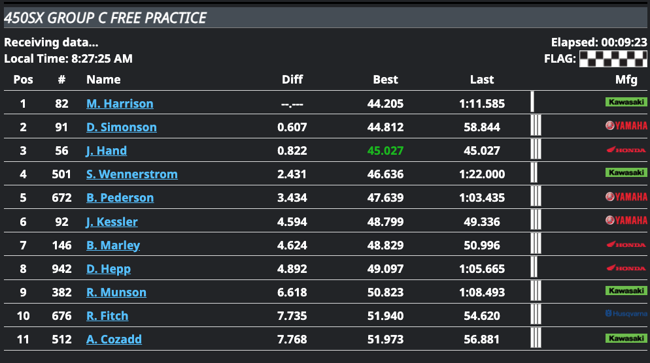The height and width of the screenshot is (363, 650).
Task: Click the checkered flag status icon
Action: (x=613, y=59)
